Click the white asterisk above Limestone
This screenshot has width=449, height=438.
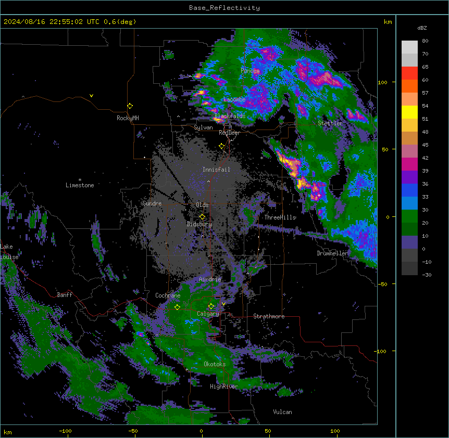(x=80, y=180)
